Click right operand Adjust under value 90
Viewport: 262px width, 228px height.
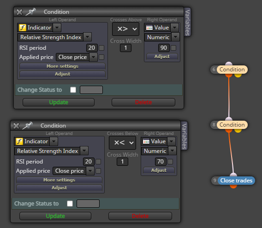[162, 57]
